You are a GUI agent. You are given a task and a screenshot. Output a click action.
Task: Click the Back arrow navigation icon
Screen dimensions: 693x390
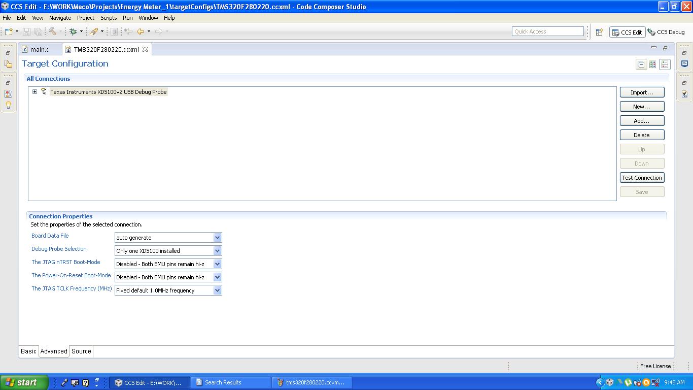pyautogui.click(x=141, y=31)
